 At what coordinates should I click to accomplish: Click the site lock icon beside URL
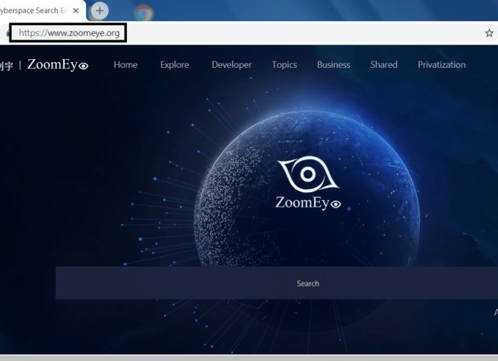8,33
